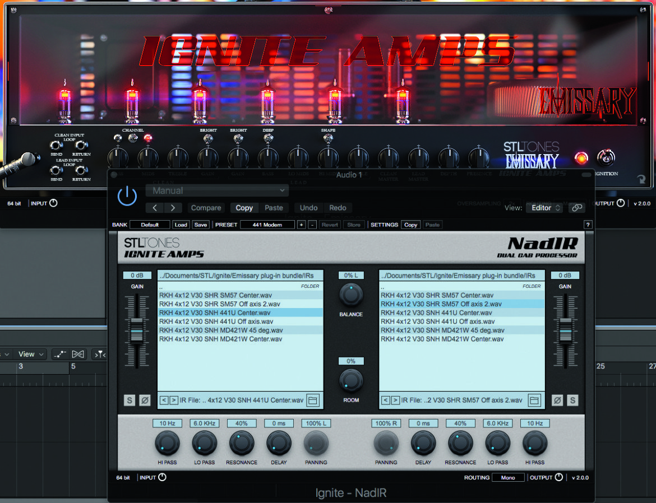Click the flex mode icon in DAW

tap(78, 354)
